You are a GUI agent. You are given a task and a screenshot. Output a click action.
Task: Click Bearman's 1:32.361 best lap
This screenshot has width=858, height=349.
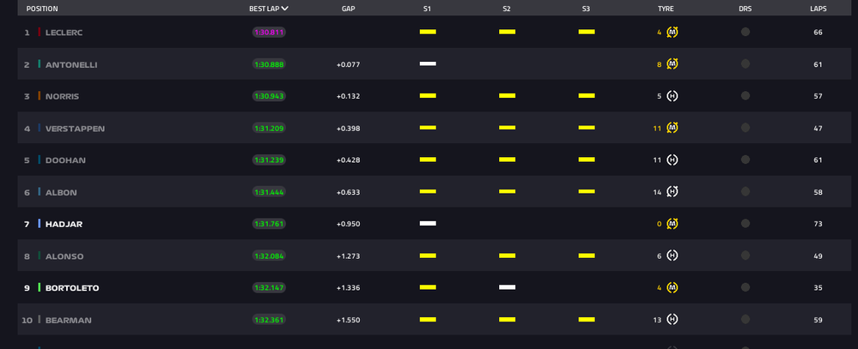click(269, 320)
